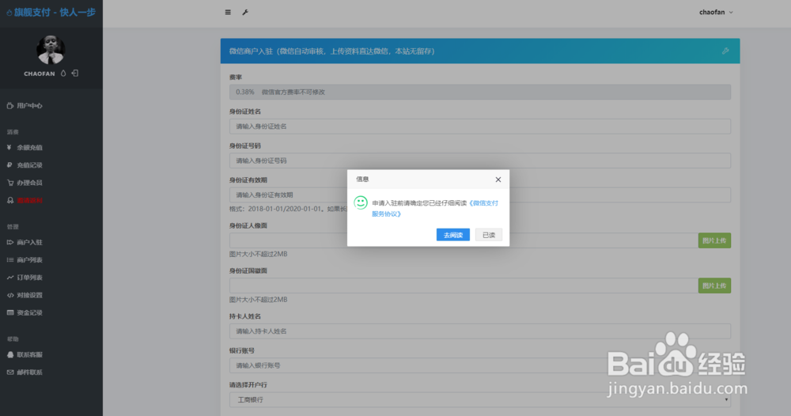Open 订单列表 chart icon item

coord(25,278)
